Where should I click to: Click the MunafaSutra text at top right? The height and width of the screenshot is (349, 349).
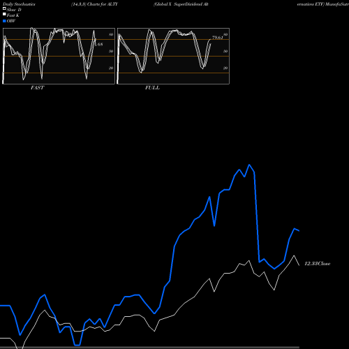(x=337, y=4)
